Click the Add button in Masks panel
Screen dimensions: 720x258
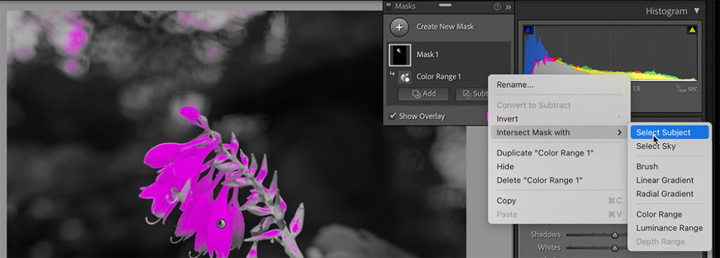click(x=423, y=94)
